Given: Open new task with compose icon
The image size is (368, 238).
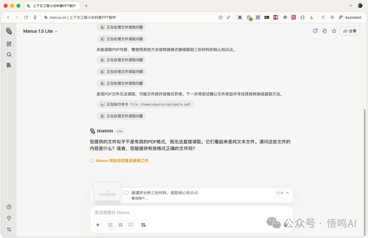Looking at the screenshot, I should pyautogui.click(x=9, y=44).
